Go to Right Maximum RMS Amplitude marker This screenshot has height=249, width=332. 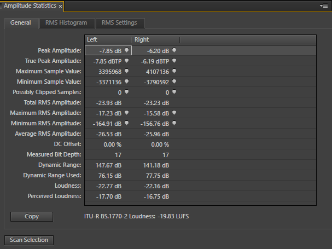tap(174, 113)
